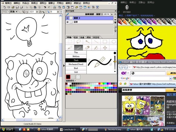Click the New page toolbar icon
This screenshot has height=132, width=176.
[4, 7]
